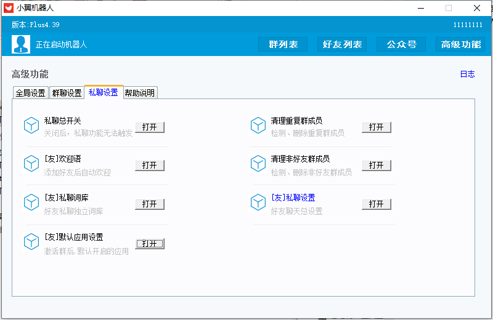Click the description 好友私聊独立词库

click(73, 211)
